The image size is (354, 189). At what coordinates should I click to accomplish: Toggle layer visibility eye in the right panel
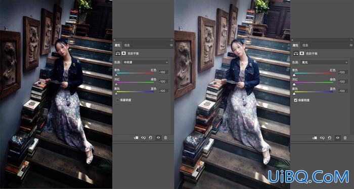[x=337, y=137]
